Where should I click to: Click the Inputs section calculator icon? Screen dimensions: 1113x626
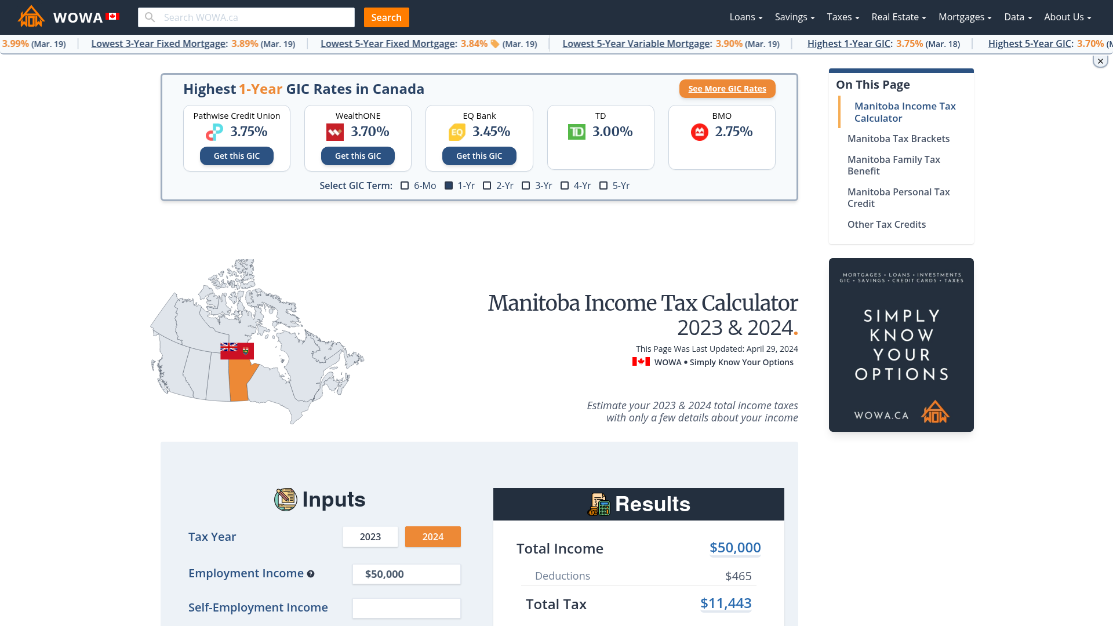tap(285, 499)
